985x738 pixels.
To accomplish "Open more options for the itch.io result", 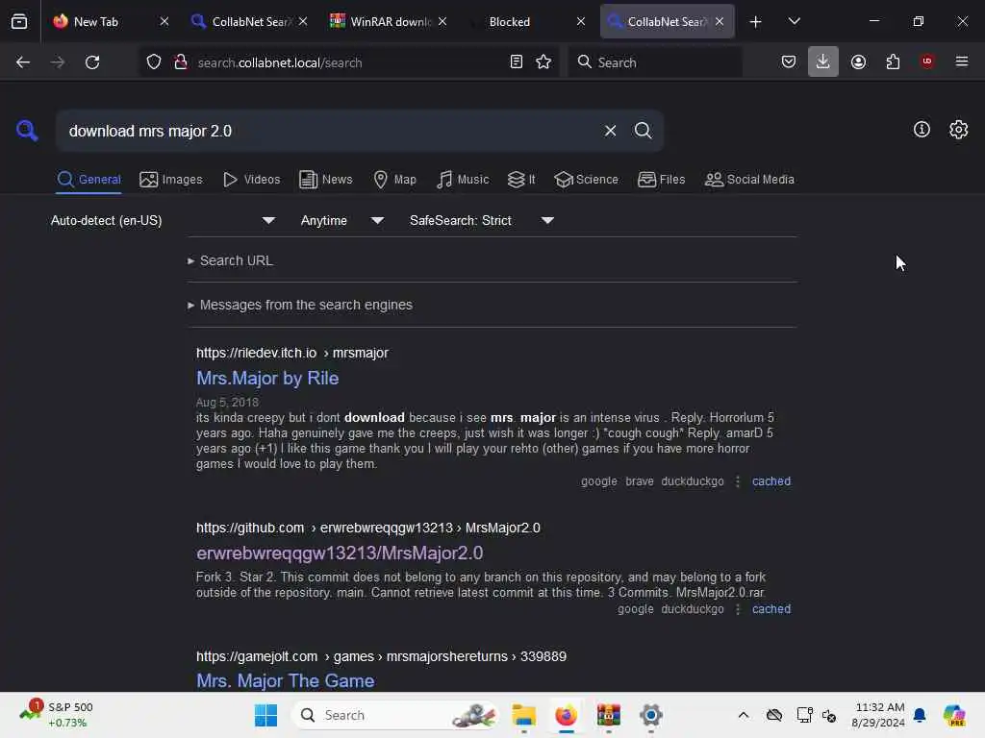I will (738, 481).
